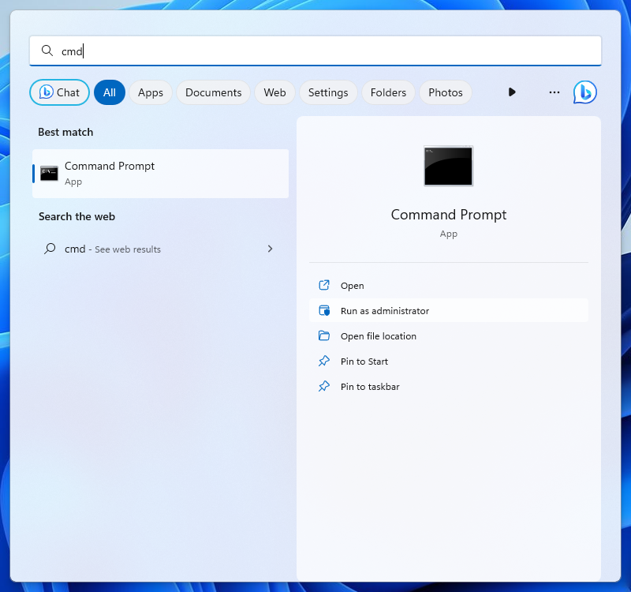Click the Open launch icon
Image resolution: width=631 pixels, height=592 pixels.
323,286
